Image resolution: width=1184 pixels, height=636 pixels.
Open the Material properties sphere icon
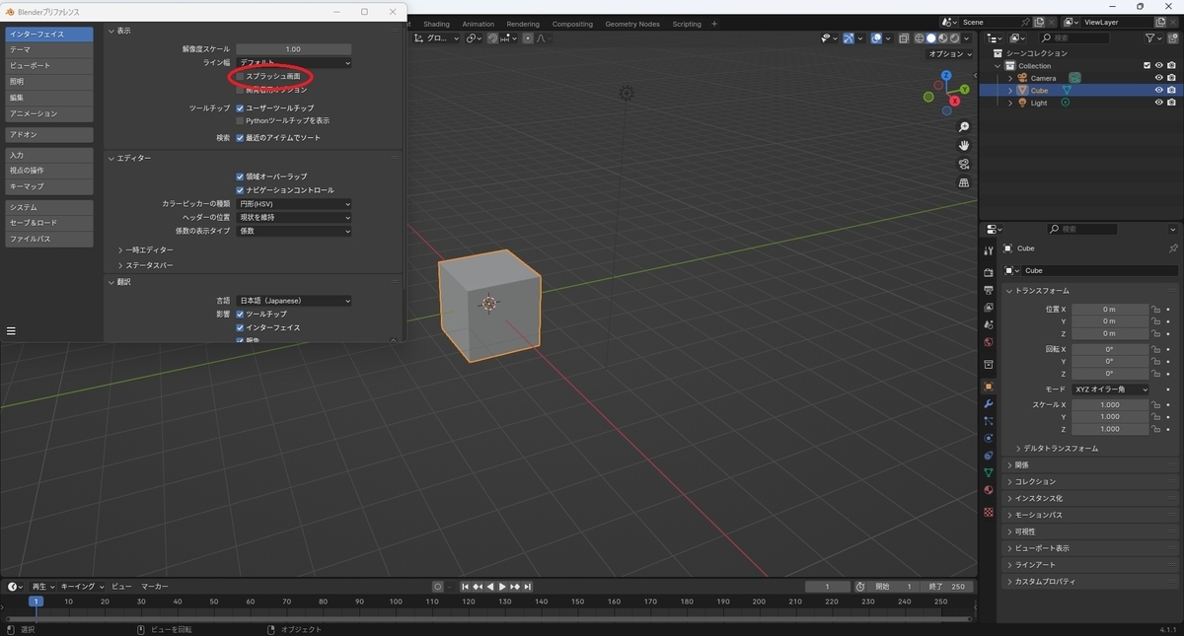click(989, 490)
